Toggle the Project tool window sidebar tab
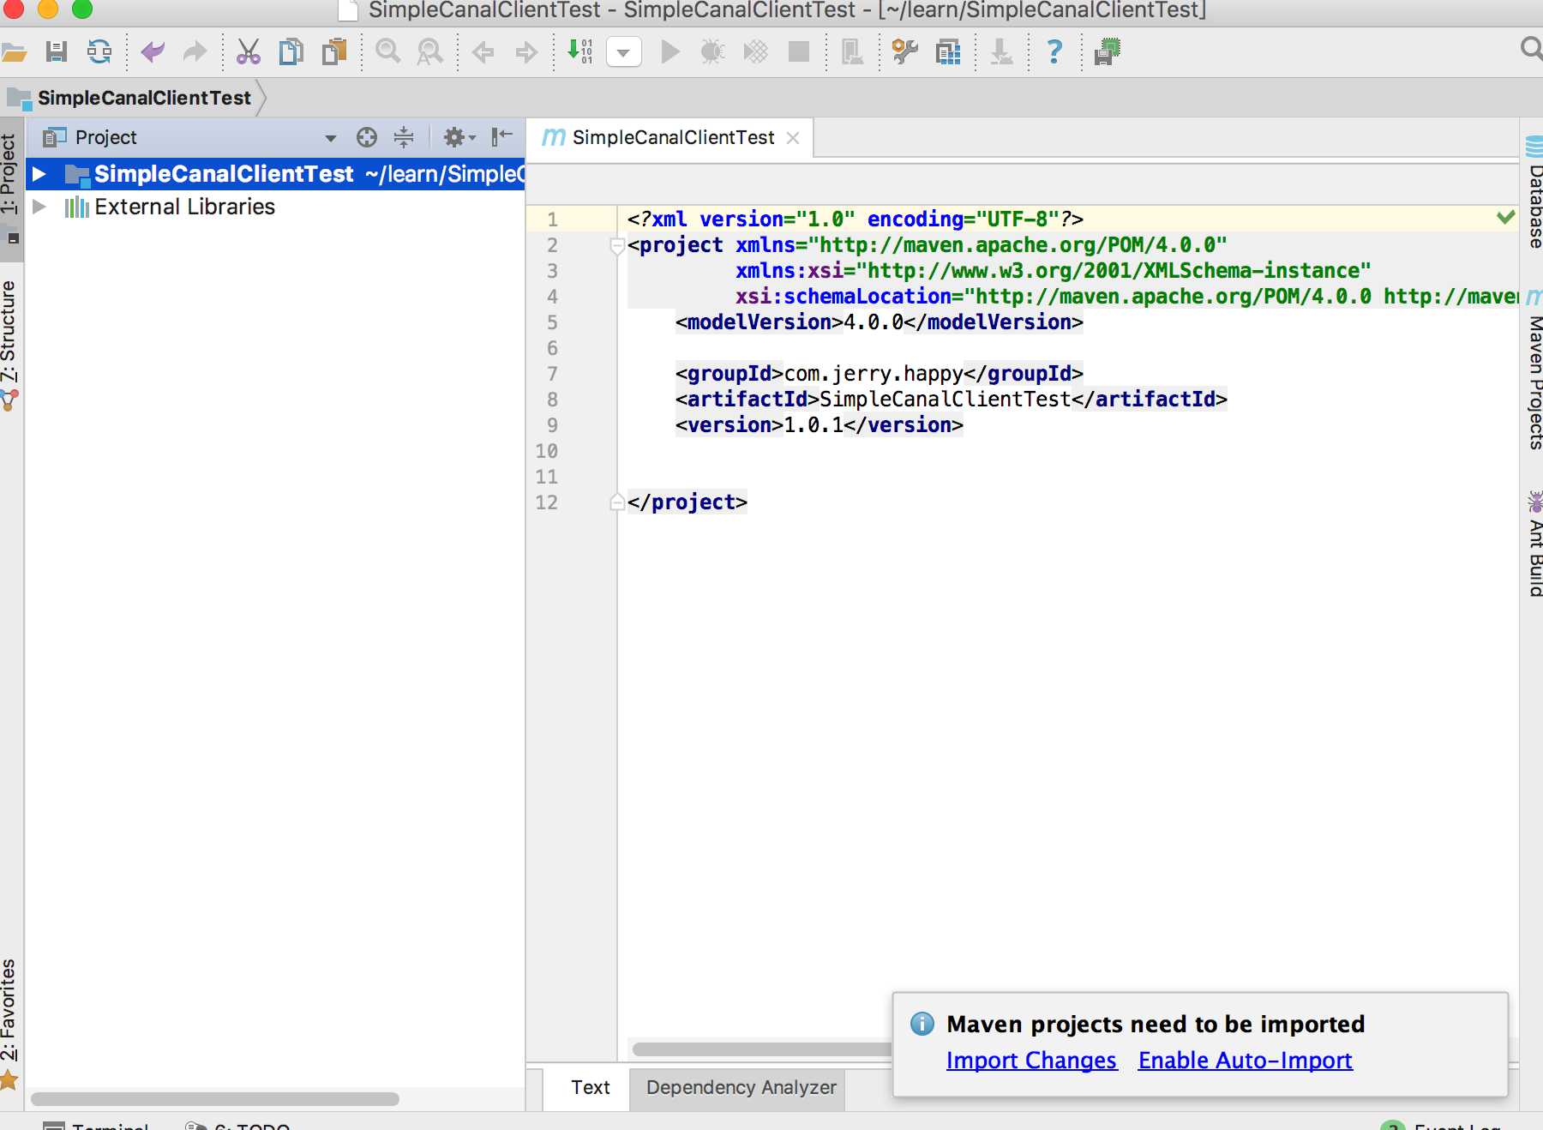Image resolution: width=1543 pixels, height=1130 pixels. click(9, 174)
